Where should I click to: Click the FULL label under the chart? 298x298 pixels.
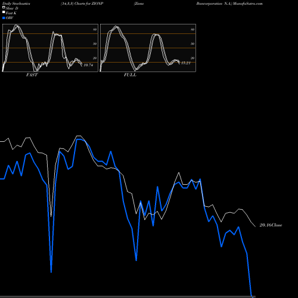pos(130,75)
